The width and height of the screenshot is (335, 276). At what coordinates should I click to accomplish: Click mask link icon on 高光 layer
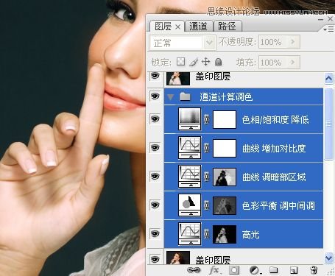coord(207,234)
